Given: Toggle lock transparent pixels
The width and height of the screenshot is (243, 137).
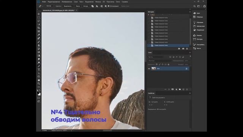Looking at the screenshot, I should click(x=157, y=64).
